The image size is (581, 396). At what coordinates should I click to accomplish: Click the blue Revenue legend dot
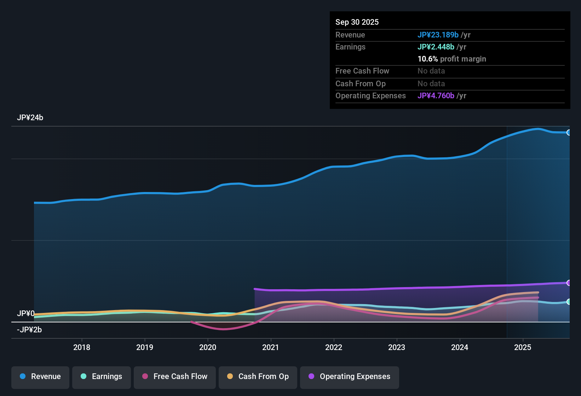coord(22,377)
